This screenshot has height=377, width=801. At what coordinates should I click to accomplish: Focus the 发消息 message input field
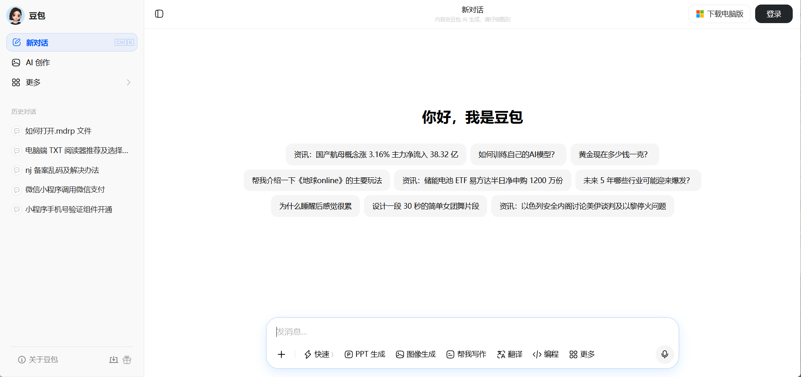pyautogui.click(x=471, y=332)
